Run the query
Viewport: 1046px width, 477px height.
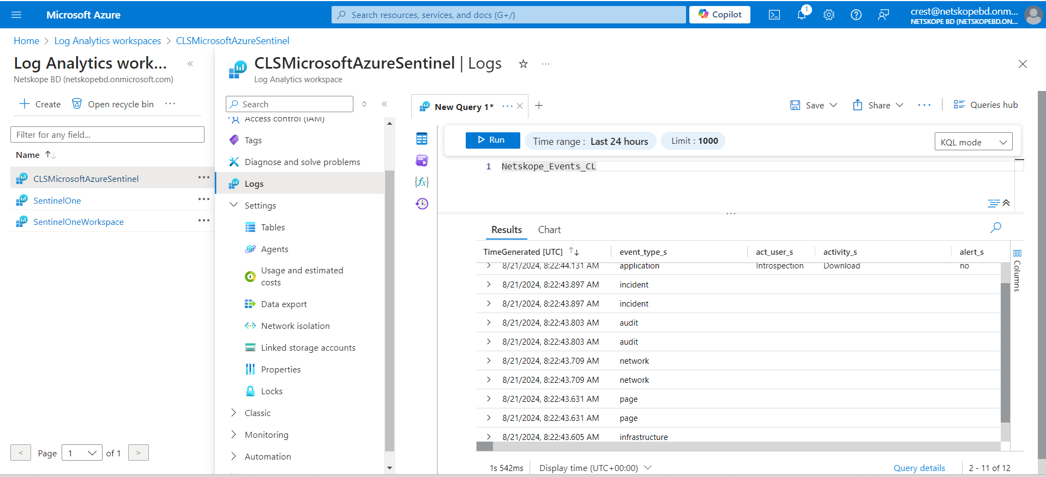(492, 140)
